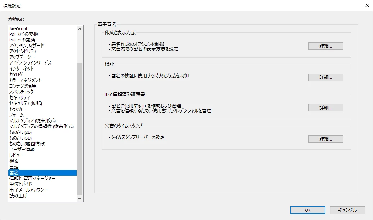Choose カタログ in the category list
373x220 pixels.
click(42, 74)
